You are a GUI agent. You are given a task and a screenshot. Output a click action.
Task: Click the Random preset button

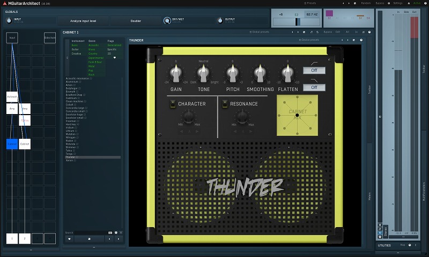[366, 3]
